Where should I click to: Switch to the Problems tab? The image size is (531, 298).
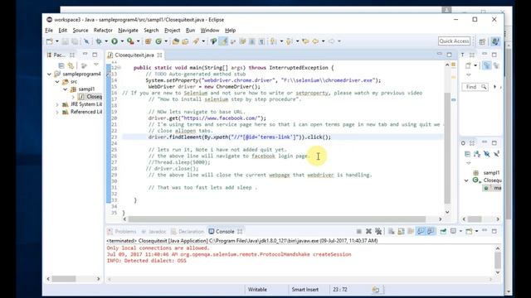coord(122,232)
